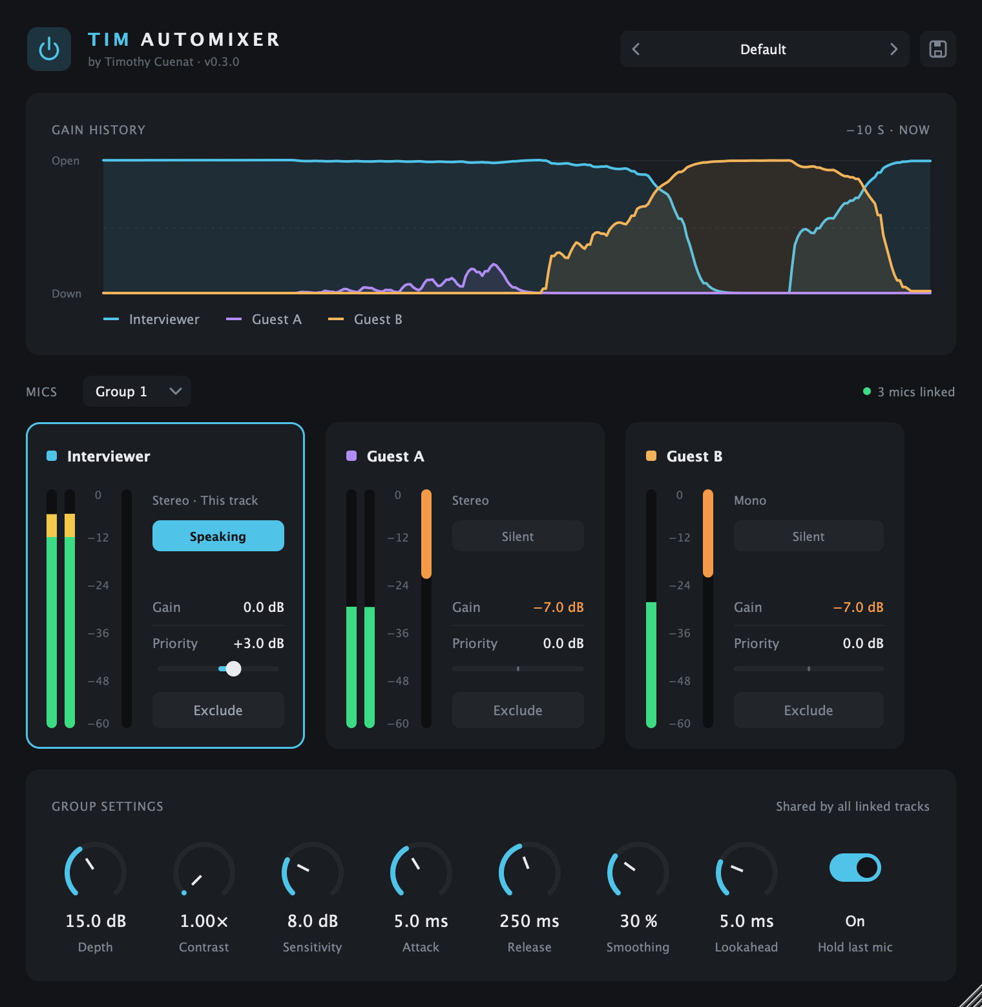Viewport: 982px width, 1007px height.
Task: Click the Guest A legend entry
Action: point(264,320)
